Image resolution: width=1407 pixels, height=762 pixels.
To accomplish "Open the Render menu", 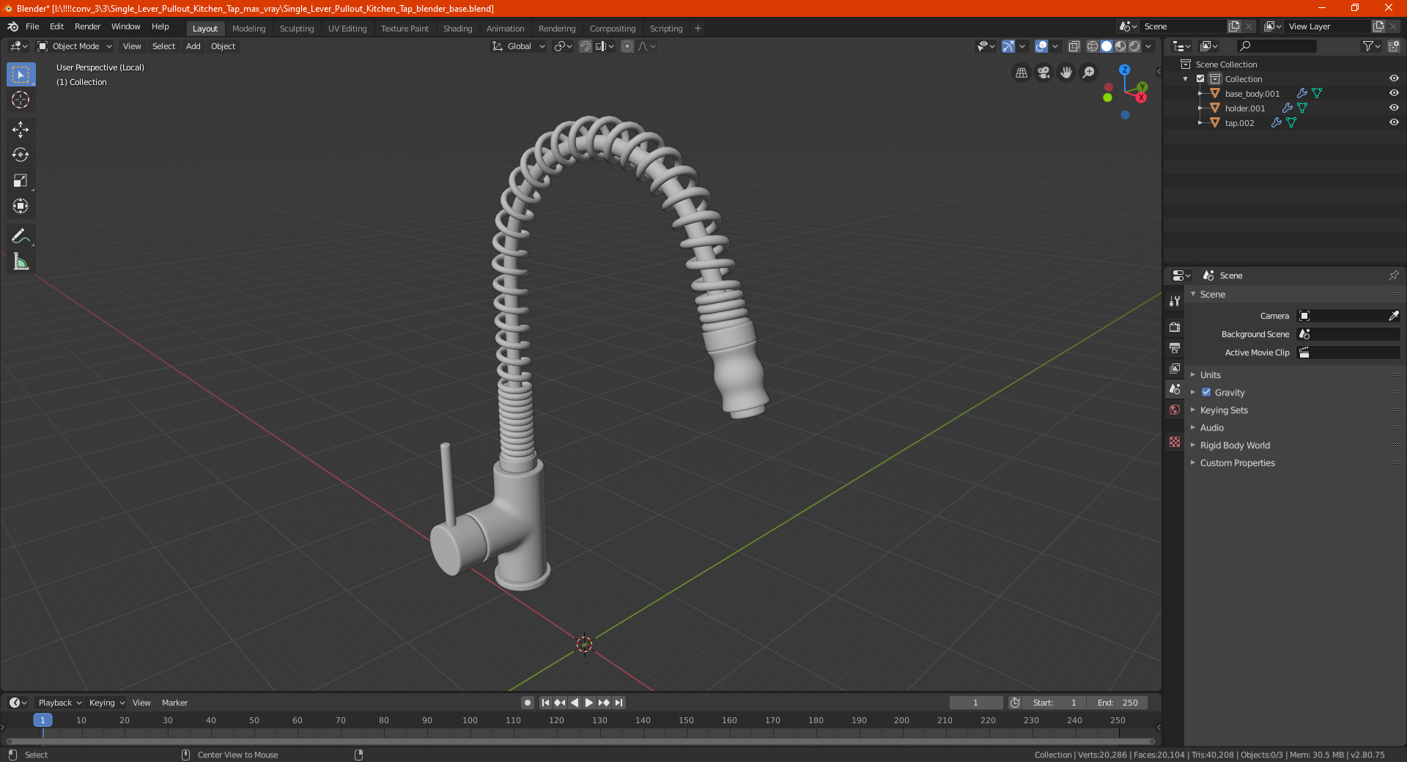I will pyautogui.click(x=87, y=26).
